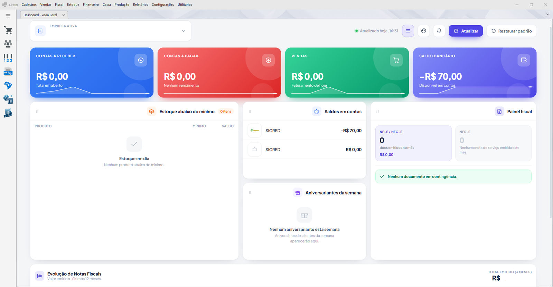Grab the Aniversariantes da semana drag handle
Image resolution: width=553 pixels, height=287 pixels.
click(x=250, y=193)
